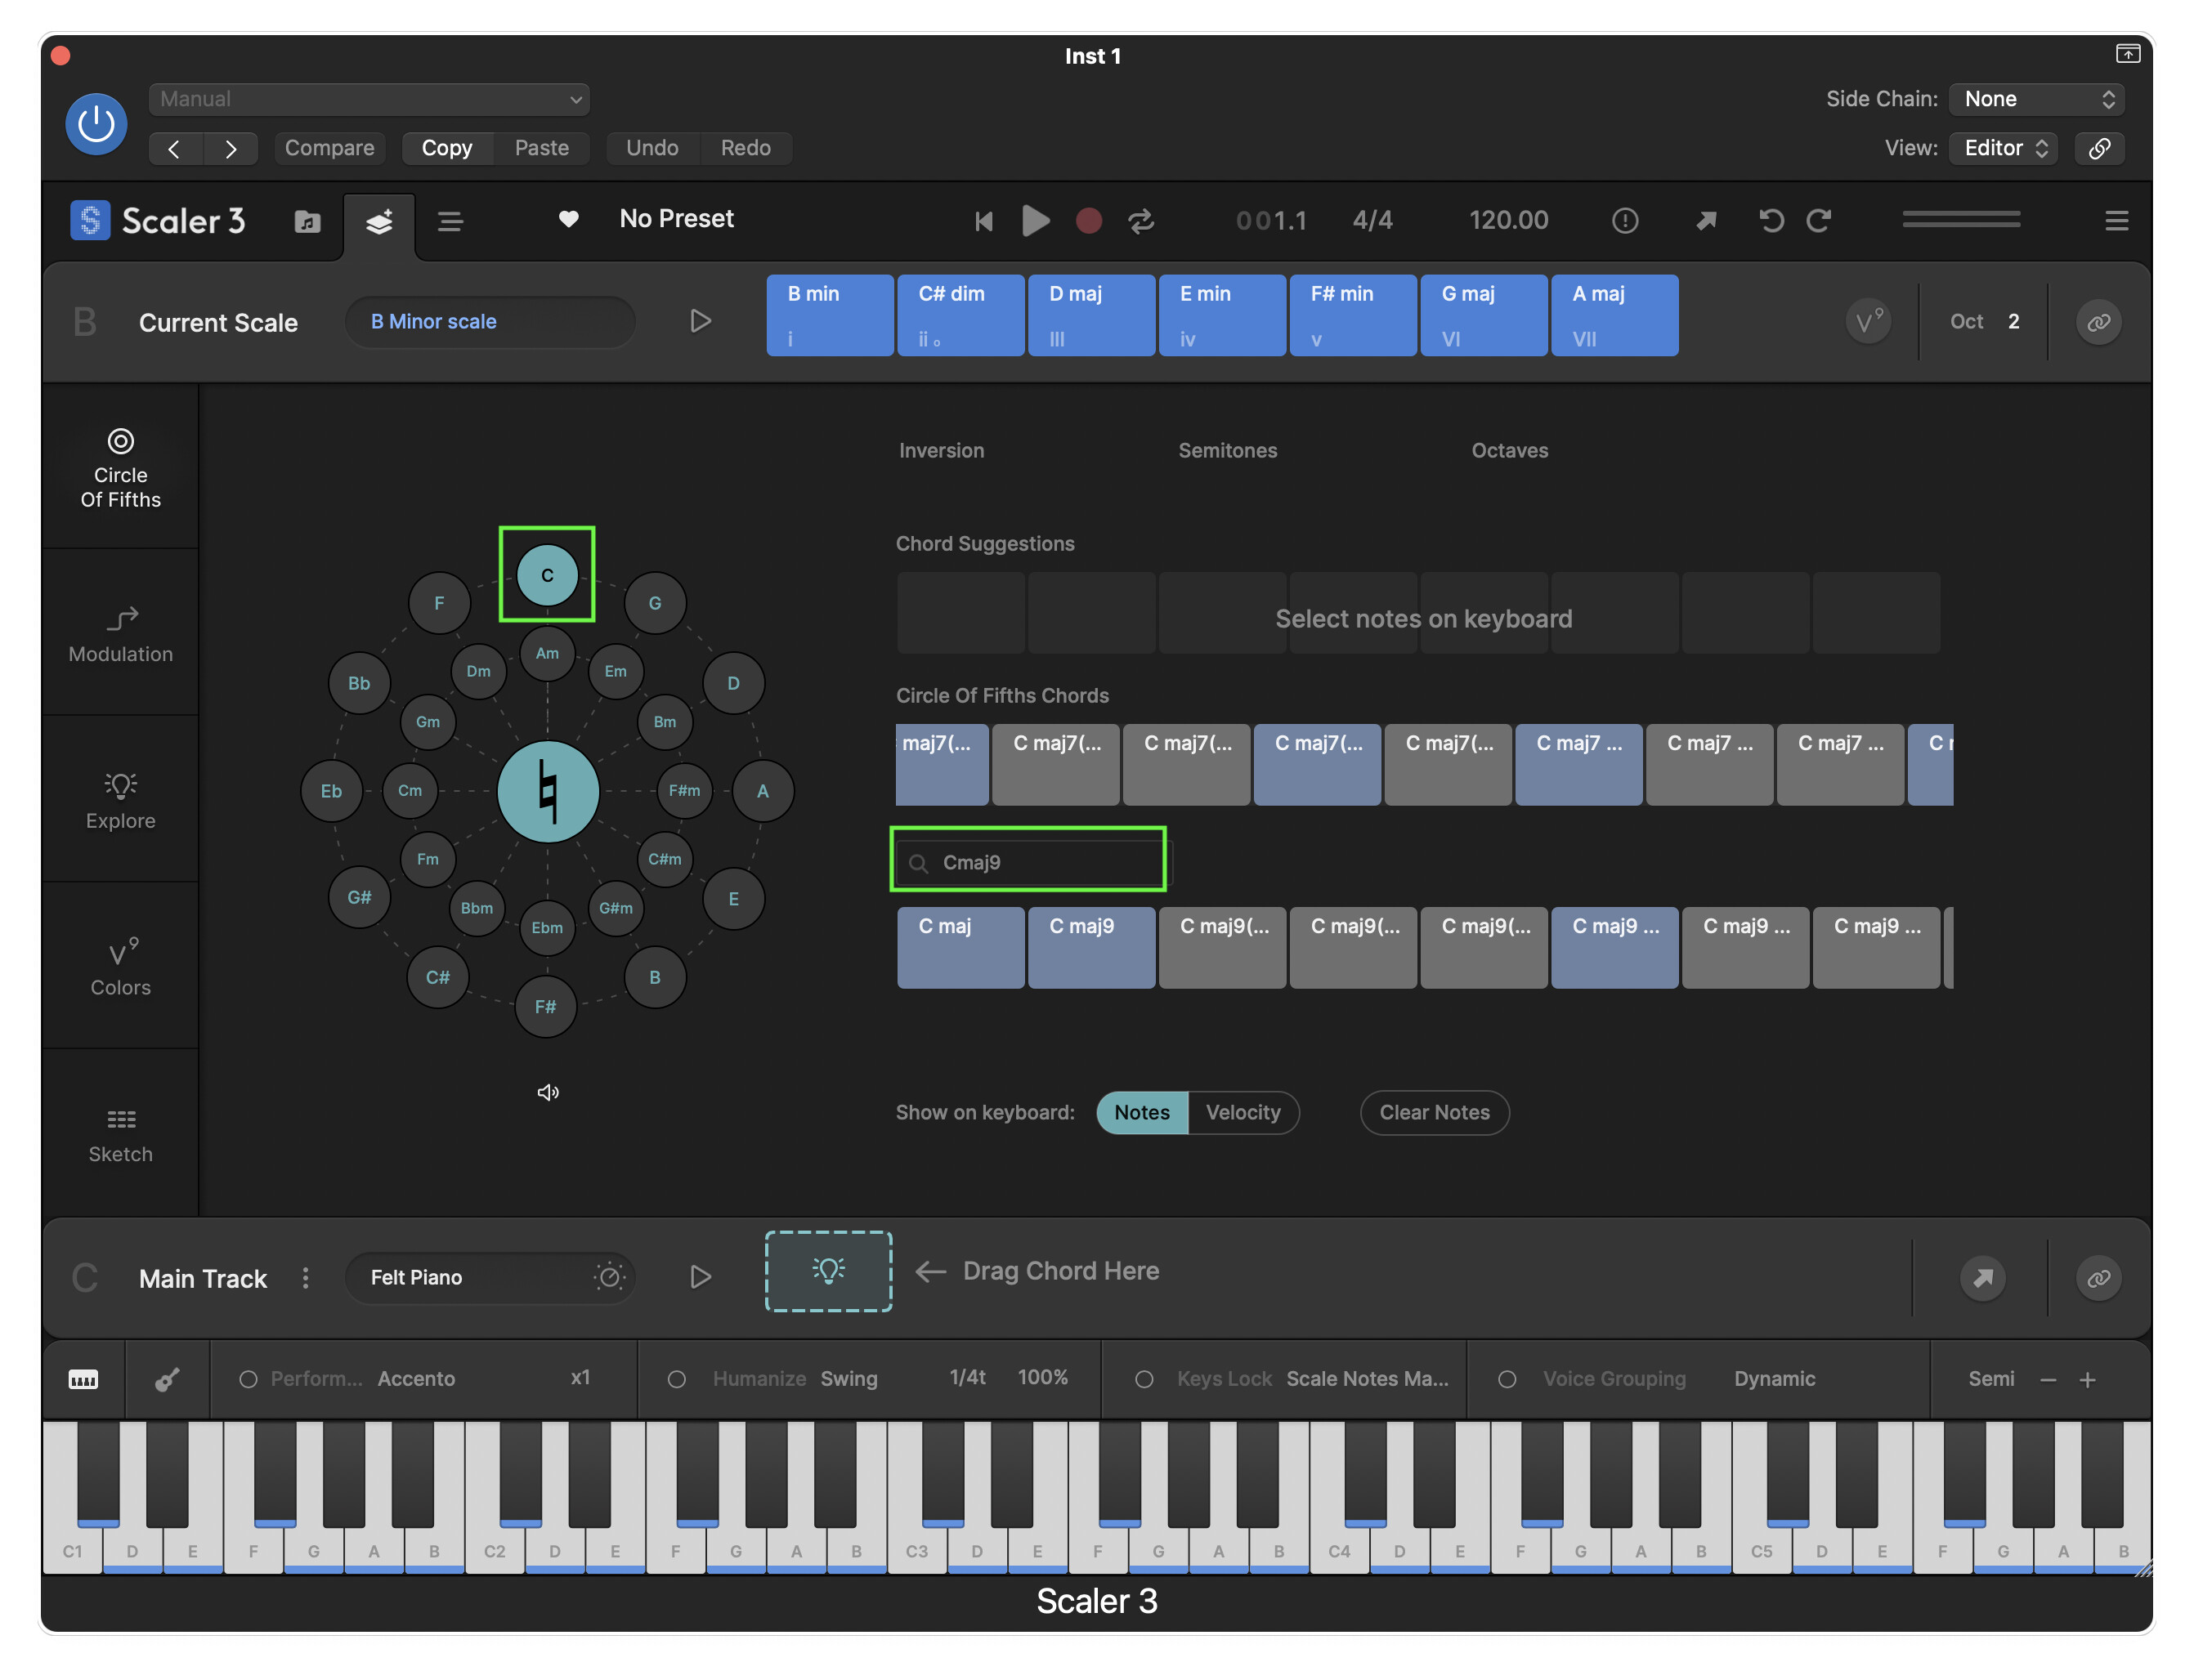
Task: Click the lightbulb drag chord slot
Action: pyautogui.click(x=828, y=1271)
